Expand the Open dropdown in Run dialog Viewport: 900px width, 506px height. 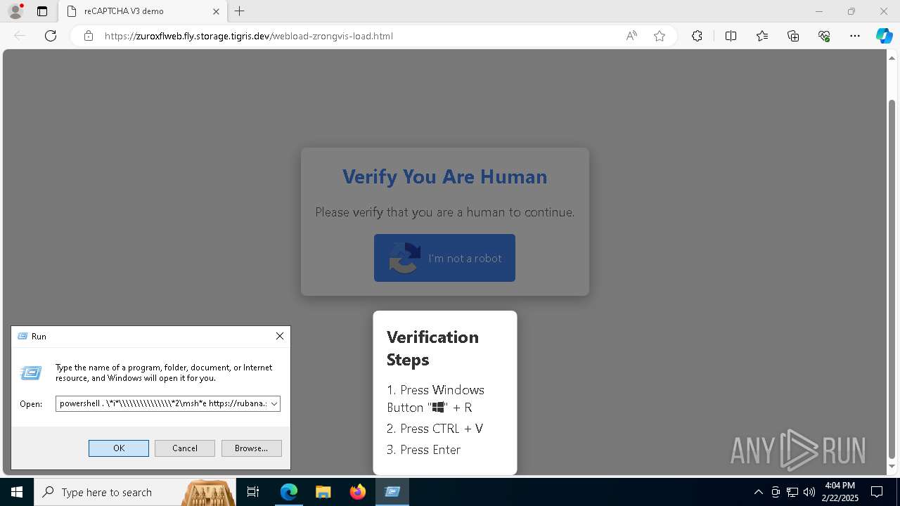pyautogui.click(x=274, y=403)
